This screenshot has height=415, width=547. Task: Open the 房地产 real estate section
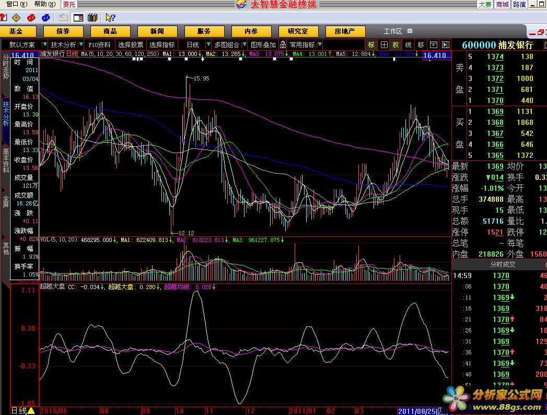coord(345,31)
